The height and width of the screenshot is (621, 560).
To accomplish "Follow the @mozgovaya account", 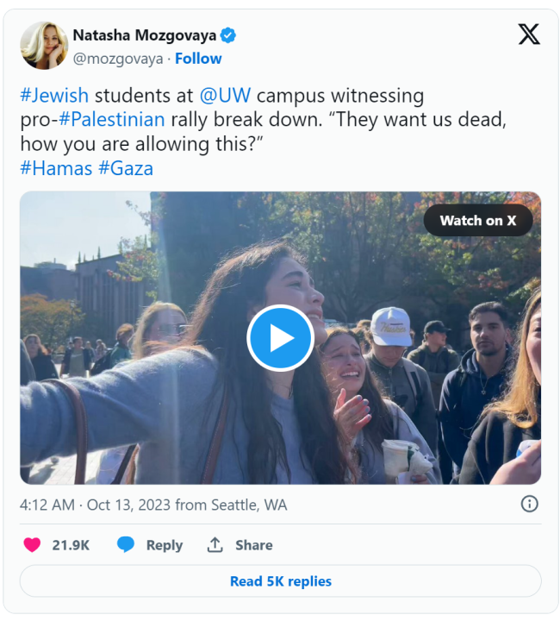I will pyautogui.click(x=198, y=59).
